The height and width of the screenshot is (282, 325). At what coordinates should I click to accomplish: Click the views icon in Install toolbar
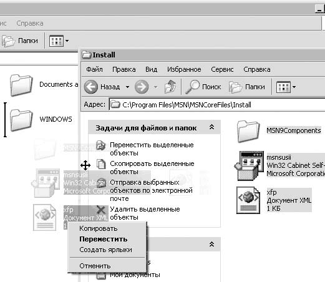283,87
